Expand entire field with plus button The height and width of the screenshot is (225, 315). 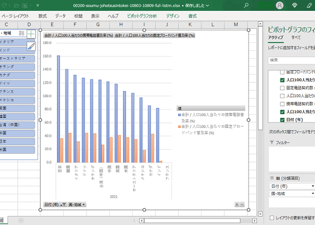coord(237,205)
